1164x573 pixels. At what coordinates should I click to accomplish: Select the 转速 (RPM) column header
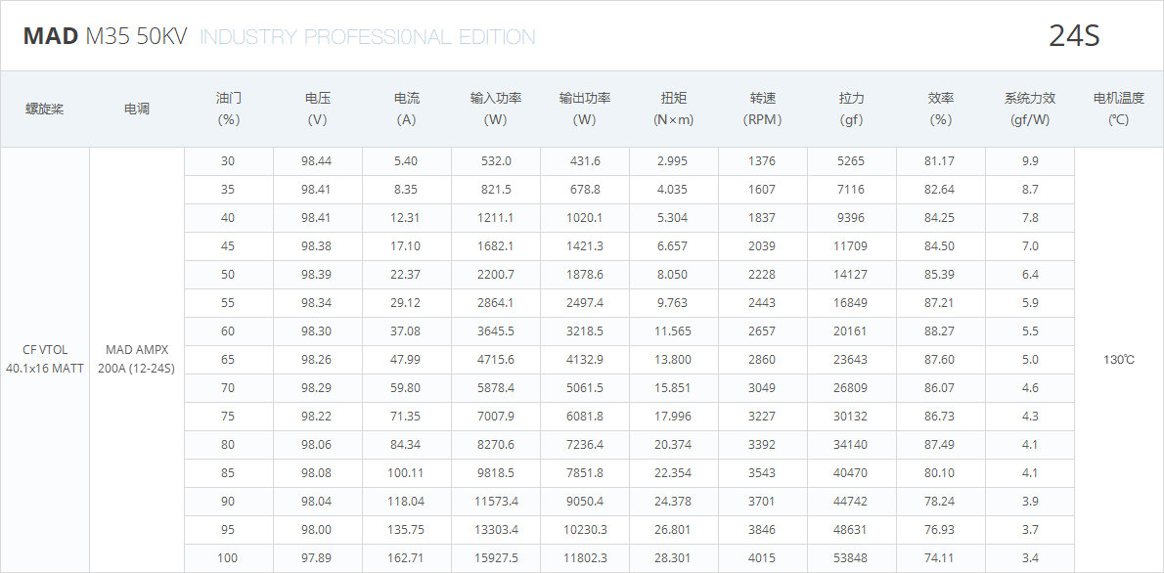pos(763,110)
